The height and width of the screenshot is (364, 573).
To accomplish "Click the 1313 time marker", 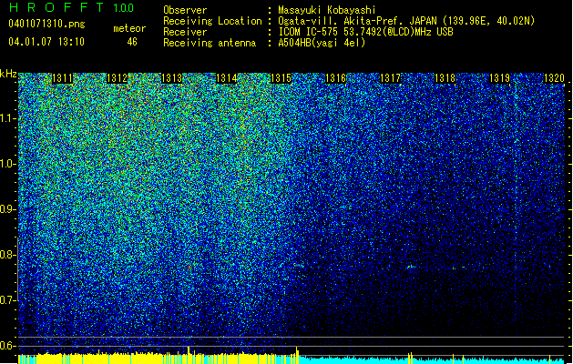I will click(x=172, y=78).
